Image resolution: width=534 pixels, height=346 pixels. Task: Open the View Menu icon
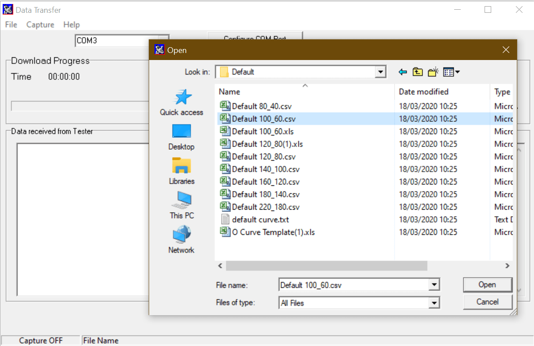click(x=451, y=72)
